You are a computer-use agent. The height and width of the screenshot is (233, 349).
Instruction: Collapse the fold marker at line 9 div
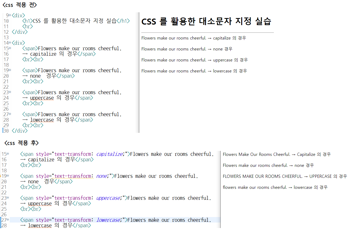(x=10, y=15)
